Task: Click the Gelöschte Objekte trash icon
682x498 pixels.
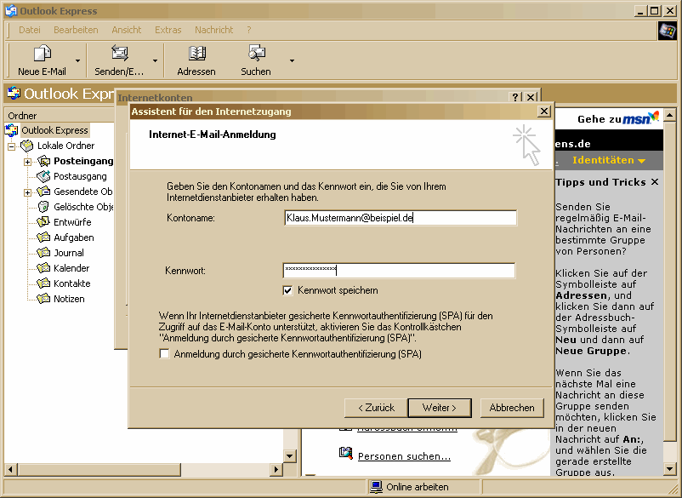Action: tap(43, 207)
